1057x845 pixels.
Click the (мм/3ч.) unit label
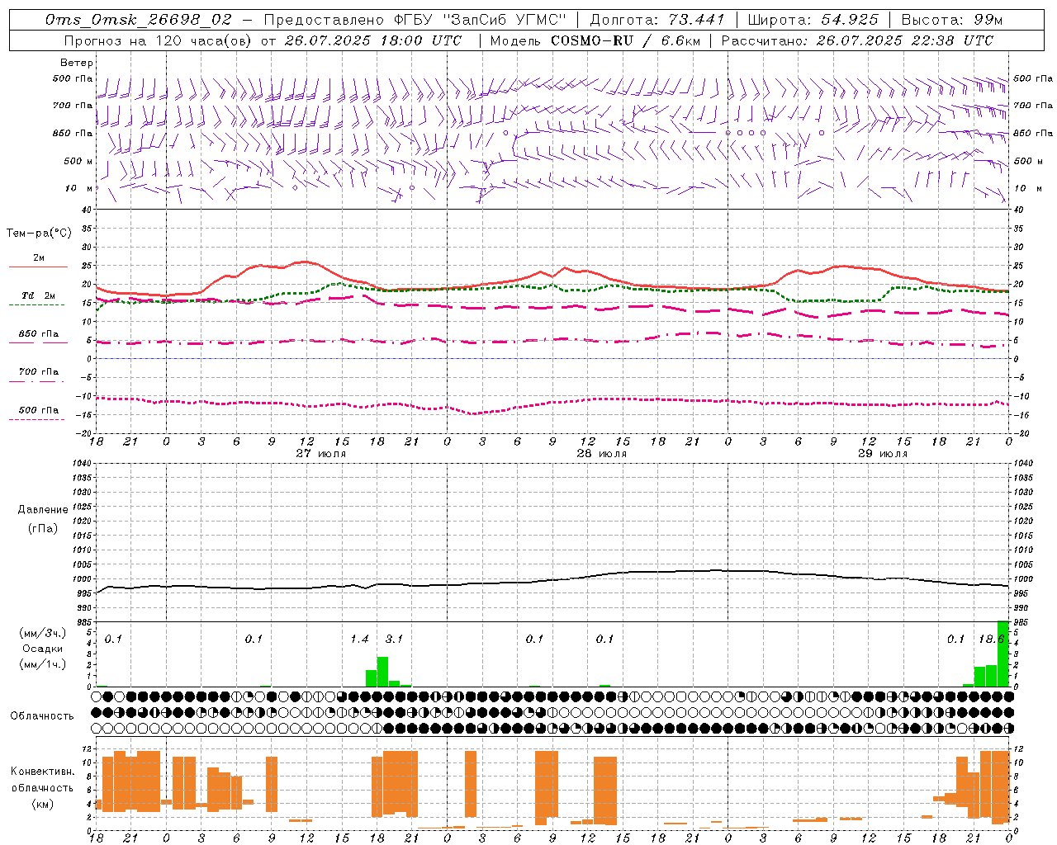(43, 633)
